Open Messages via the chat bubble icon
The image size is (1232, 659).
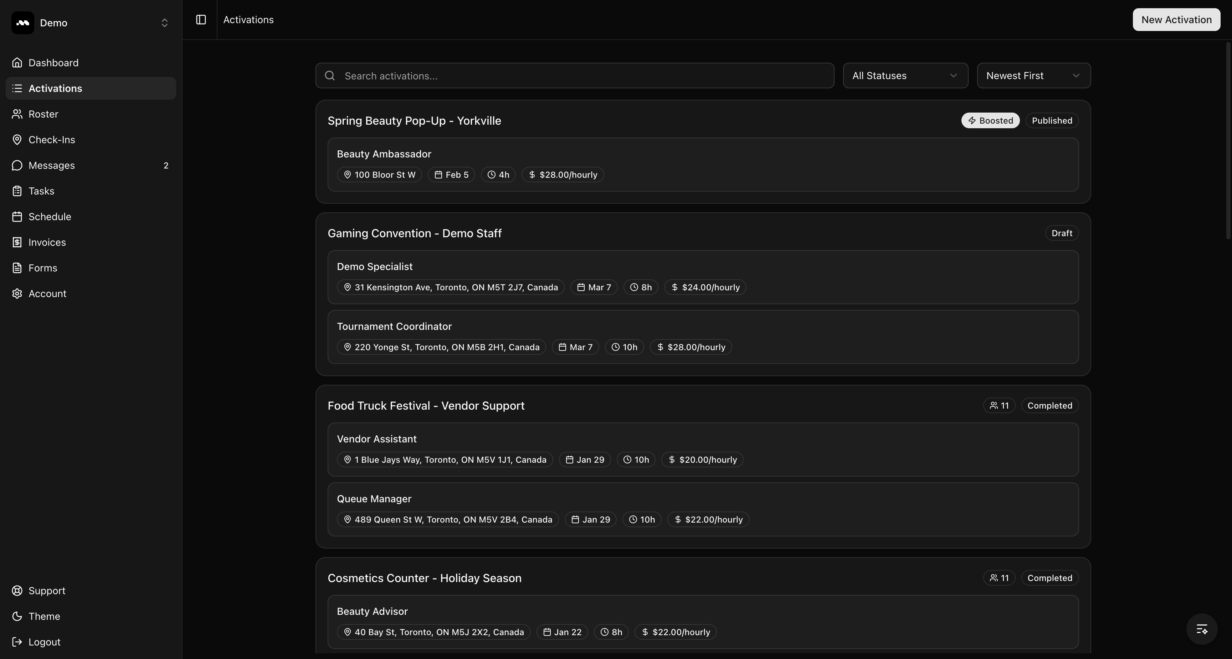pos(17,165)
